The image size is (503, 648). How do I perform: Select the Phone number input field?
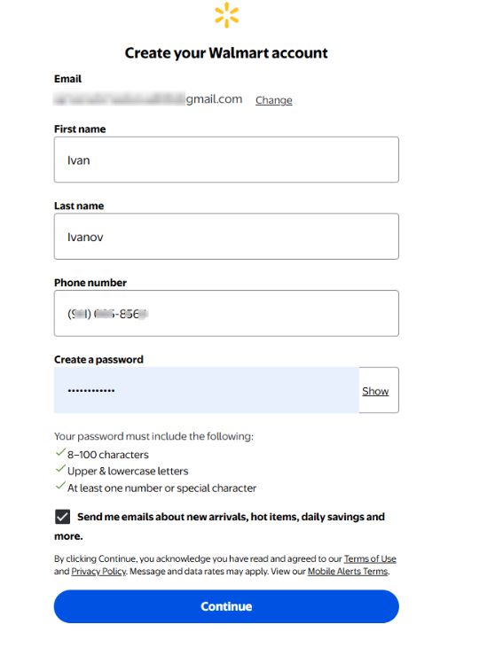point(226,313)
